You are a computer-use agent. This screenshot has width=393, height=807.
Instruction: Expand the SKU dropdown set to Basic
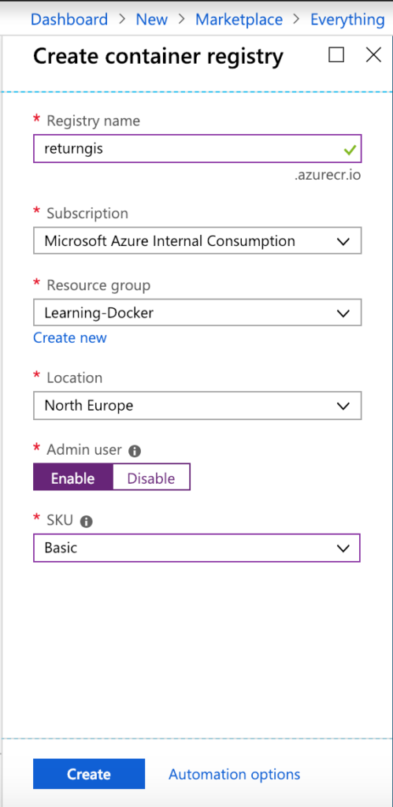tap(197, 548)
